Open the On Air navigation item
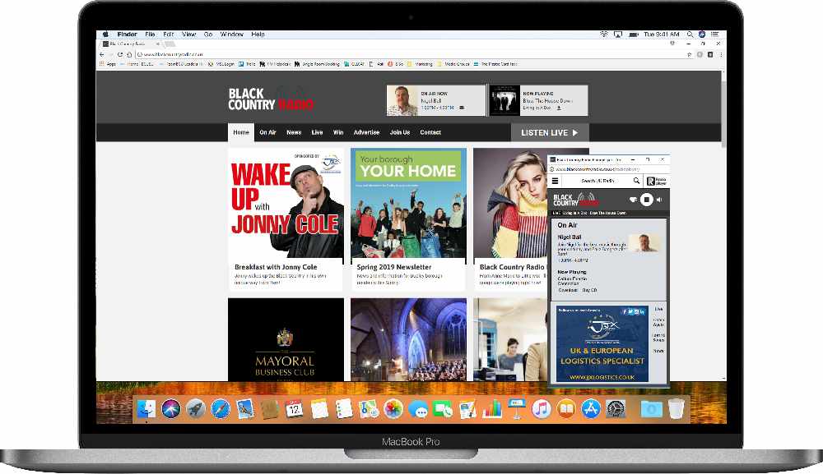The width and height of the screenshot is (823, 474). pos(267,132)
